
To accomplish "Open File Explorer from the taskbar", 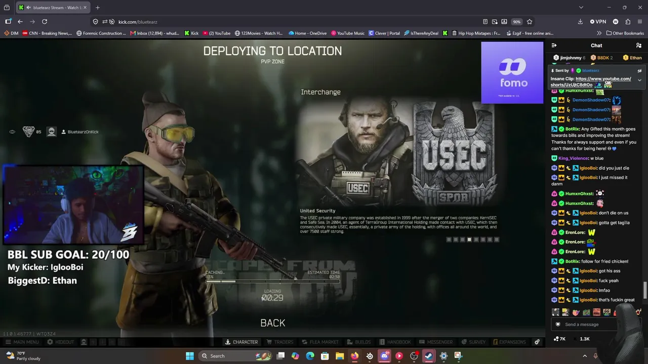I will point(340,356).
